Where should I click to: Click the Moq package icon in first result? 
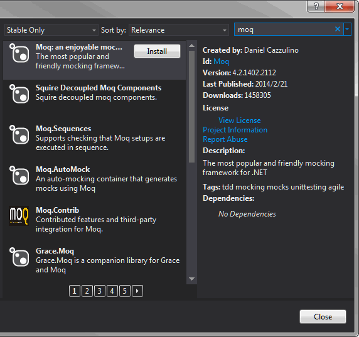[19, 53]
